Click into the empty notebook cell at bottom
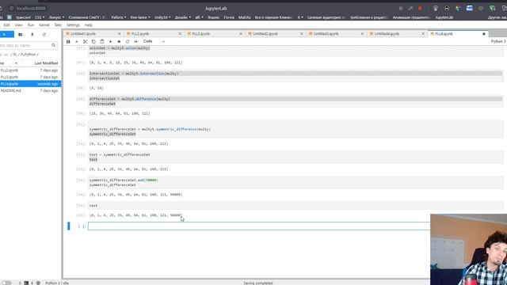 [x=259, y=226]
